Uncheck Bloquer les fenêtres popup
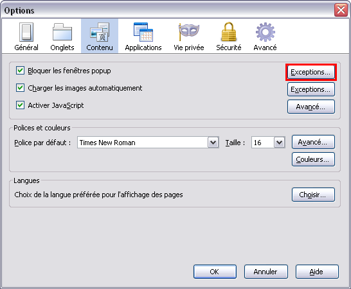This screenshot has height=289, width=351. tap(20, 71)
